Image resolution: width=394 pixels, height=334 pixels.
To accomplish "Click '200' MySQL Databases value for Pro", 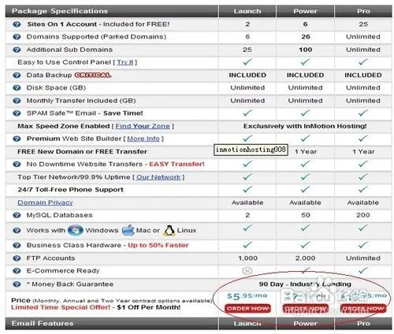I will tap(363, 215).
